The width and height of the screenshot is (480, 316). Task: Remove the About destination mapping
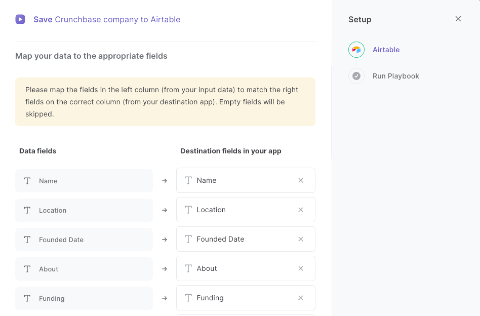tap(301, 268)
